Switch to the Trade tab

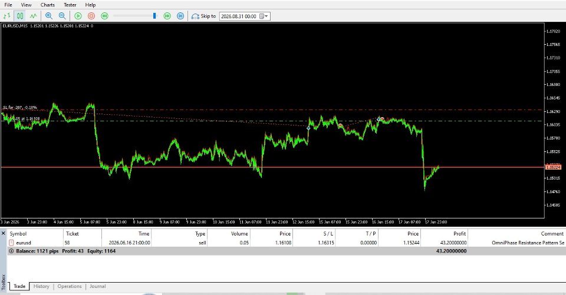[19, 286]
